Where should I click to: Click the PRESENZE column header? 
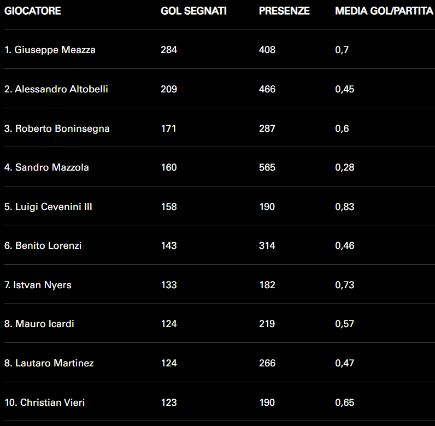(284, 11)
